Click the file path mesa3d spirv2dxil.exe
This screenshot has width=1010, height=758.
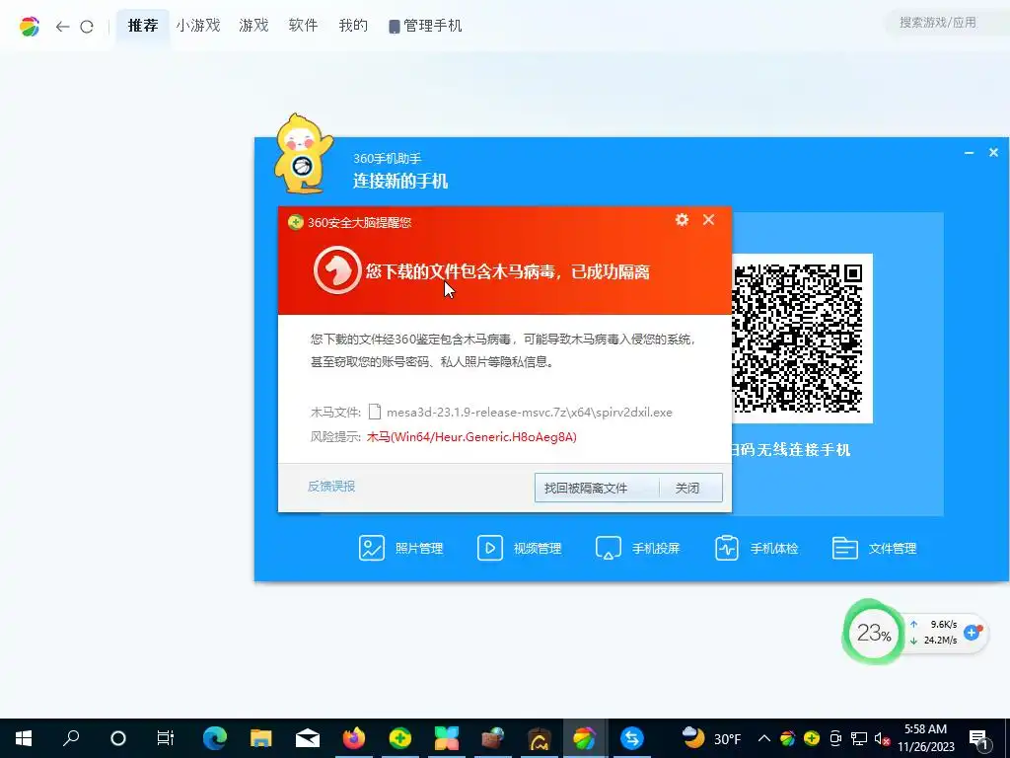(529, 412)
